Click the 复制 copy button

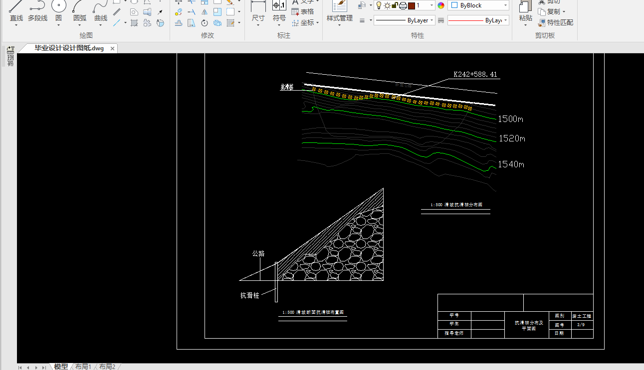tap(549, 11)
